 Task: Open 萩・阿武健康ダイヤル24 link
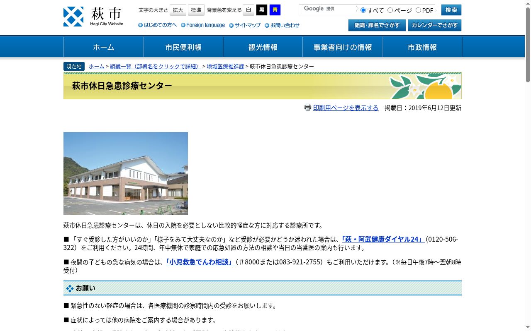pyautogui.click(x=382, y=239)
